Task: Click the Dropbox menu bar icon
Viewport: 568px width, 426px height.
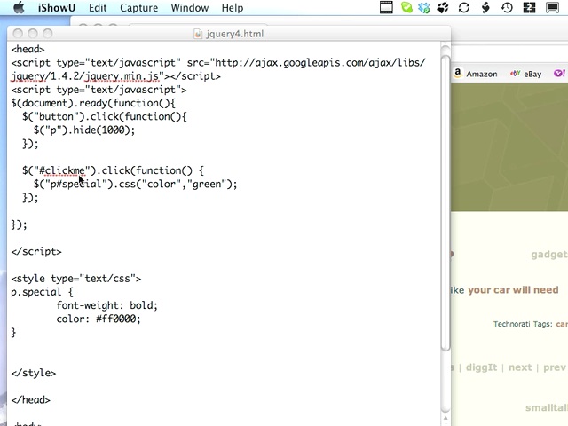Action: [424, 8]
